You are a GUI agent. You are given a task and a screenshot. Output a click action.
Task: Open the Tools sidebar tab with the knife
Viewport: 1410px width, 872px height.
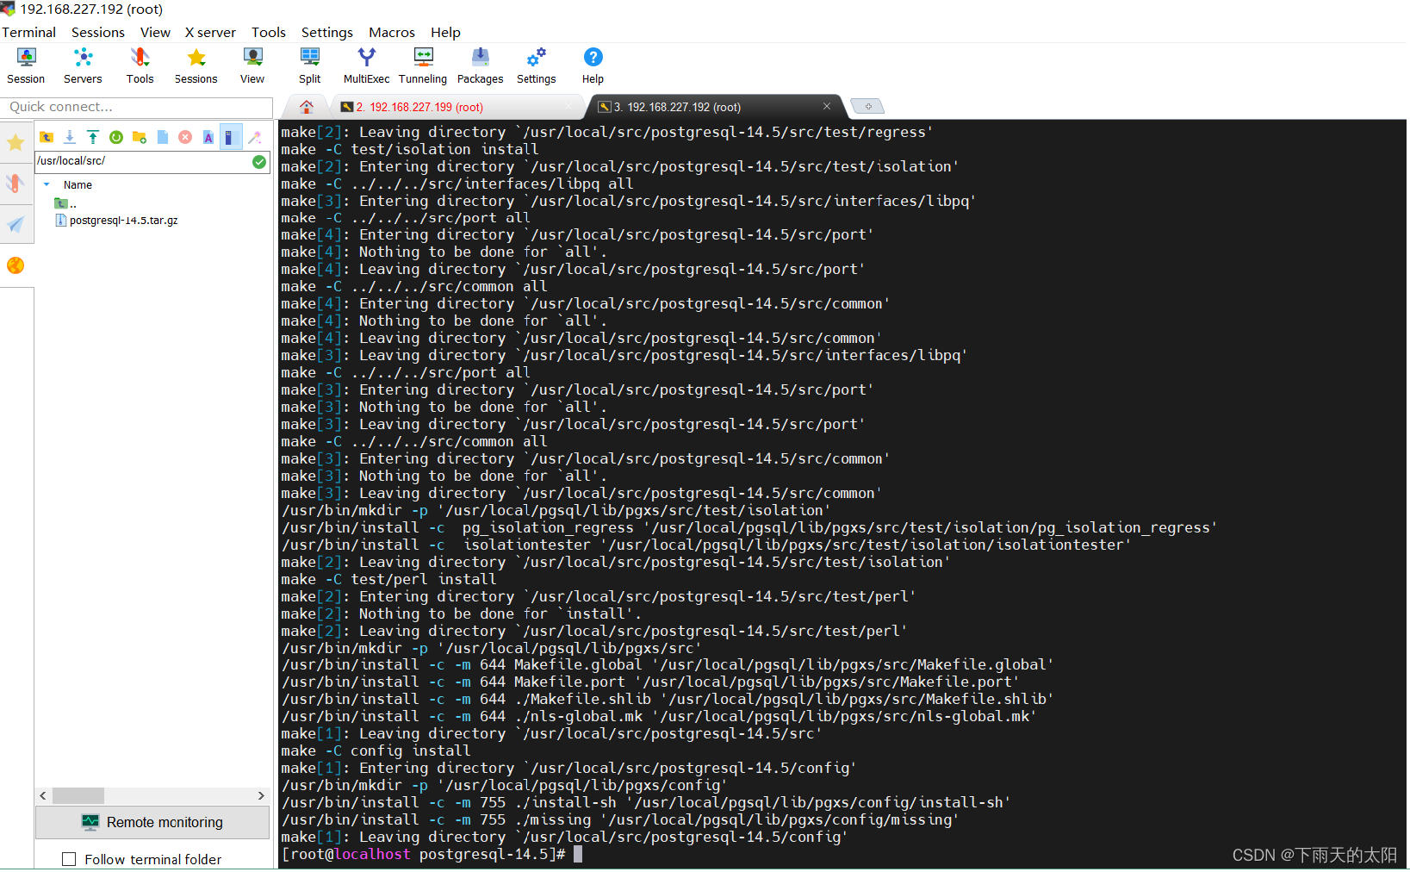tap(16, 183)
